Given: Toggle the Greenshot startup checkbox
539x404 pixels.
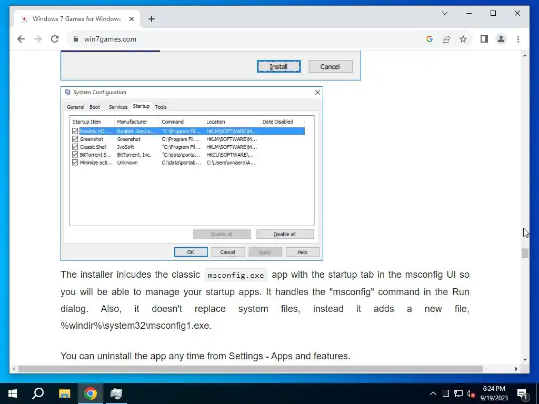Looking at the screenshot, I should tap(75, 139).
